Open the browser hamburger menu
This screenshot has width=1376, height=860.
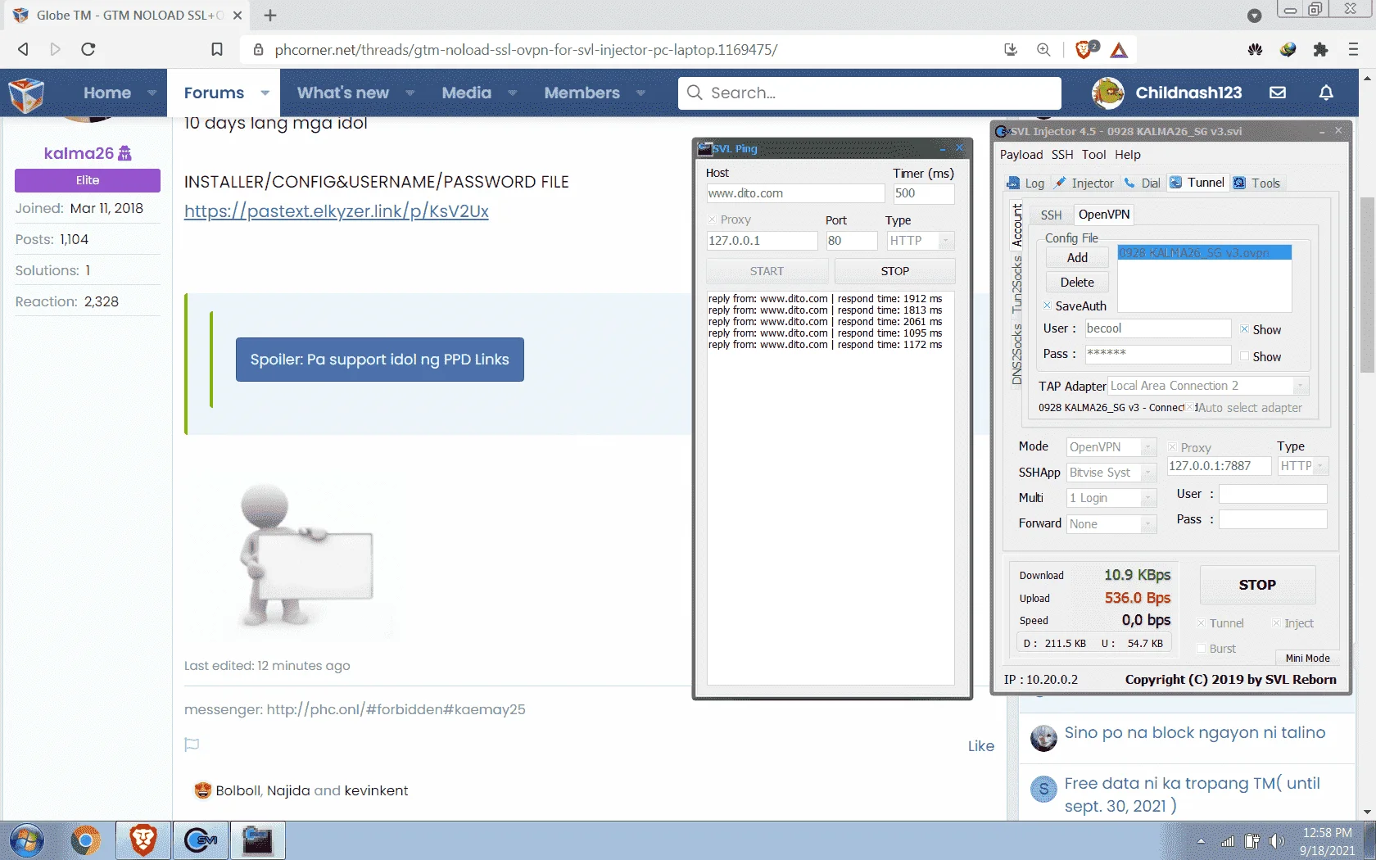(1353, 49)
